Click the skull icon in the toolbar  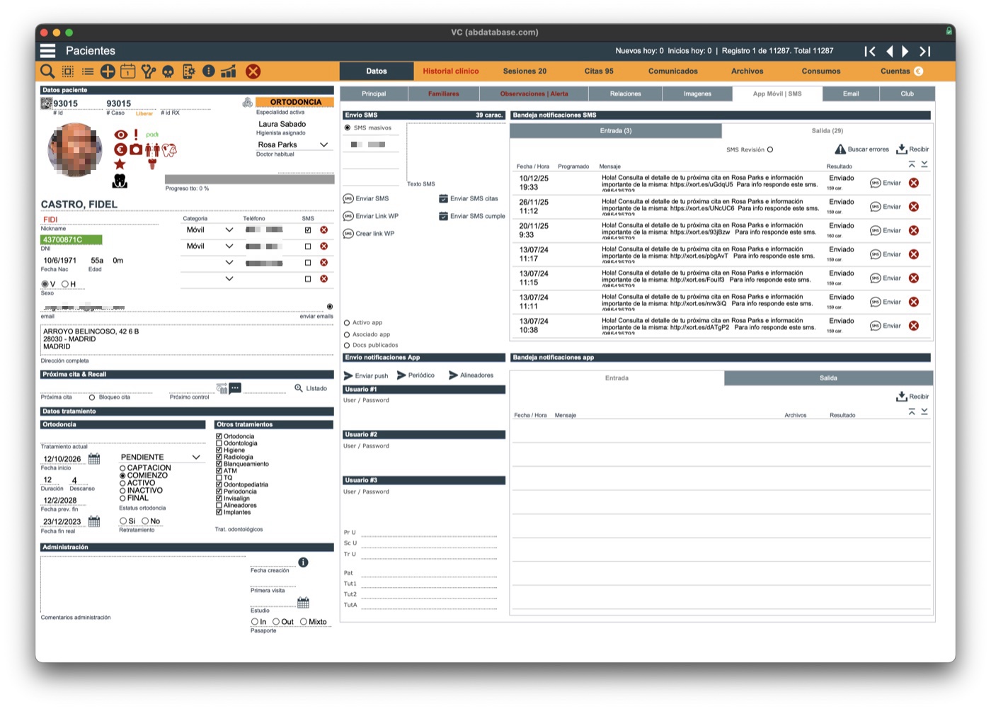(x=168, y=71)
